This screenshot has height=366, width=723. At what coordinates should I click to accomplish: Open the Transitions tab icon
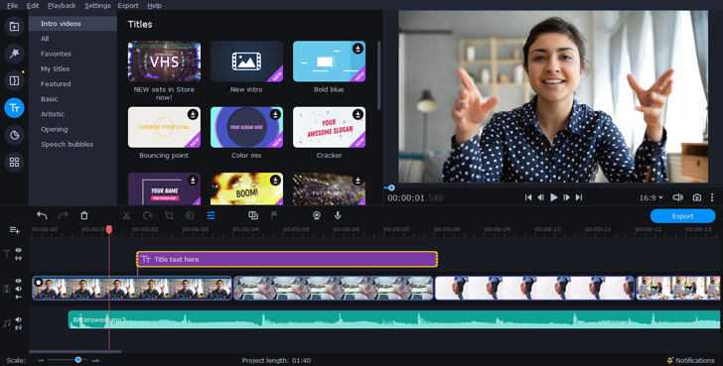point(14,80)
